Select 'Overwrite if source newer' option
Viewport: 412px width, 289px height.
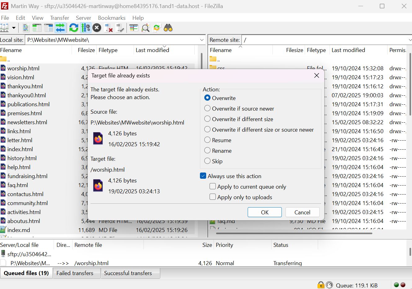click(x=207, y=108)
